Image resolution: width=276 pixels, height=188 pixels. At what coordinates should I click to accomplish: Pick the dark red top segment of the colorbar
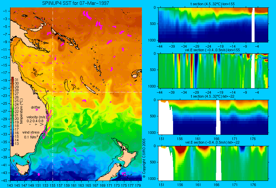12,79
